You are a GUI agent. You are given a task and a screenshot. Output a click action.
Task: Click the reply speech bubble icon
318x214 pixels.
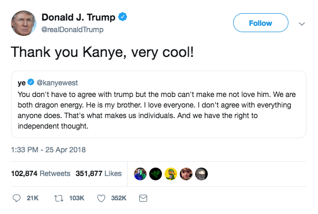pos(16,199)
